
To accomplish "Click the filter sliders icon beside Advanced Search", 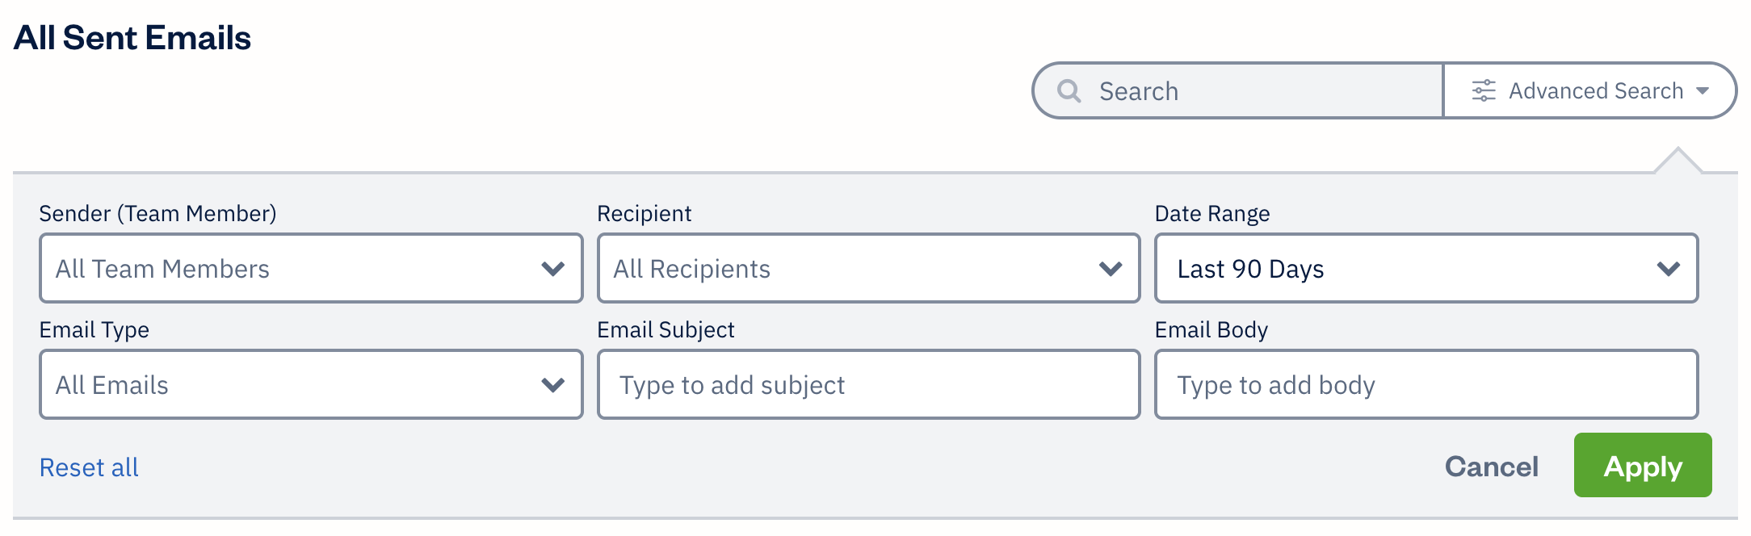I will [1483, 90].
